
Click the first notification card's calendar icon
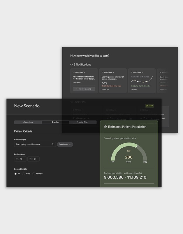tap(74, 72)
